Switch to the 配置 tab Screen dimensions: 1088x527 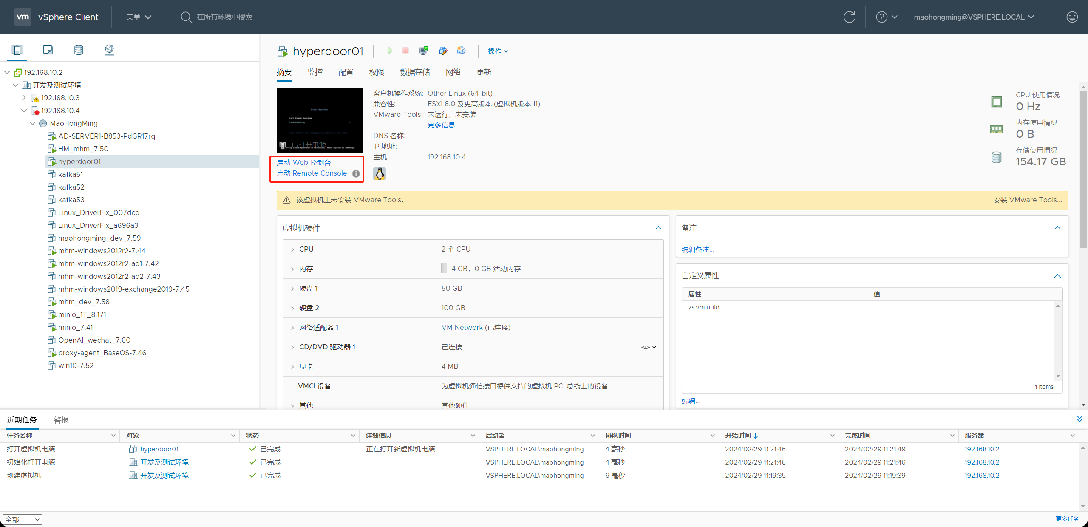346,72
